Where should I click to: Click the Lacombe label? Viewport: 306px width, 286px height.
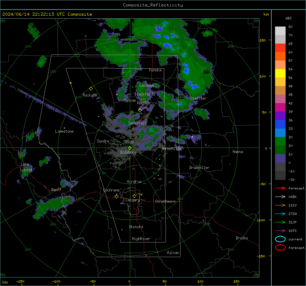click(147, 85)
